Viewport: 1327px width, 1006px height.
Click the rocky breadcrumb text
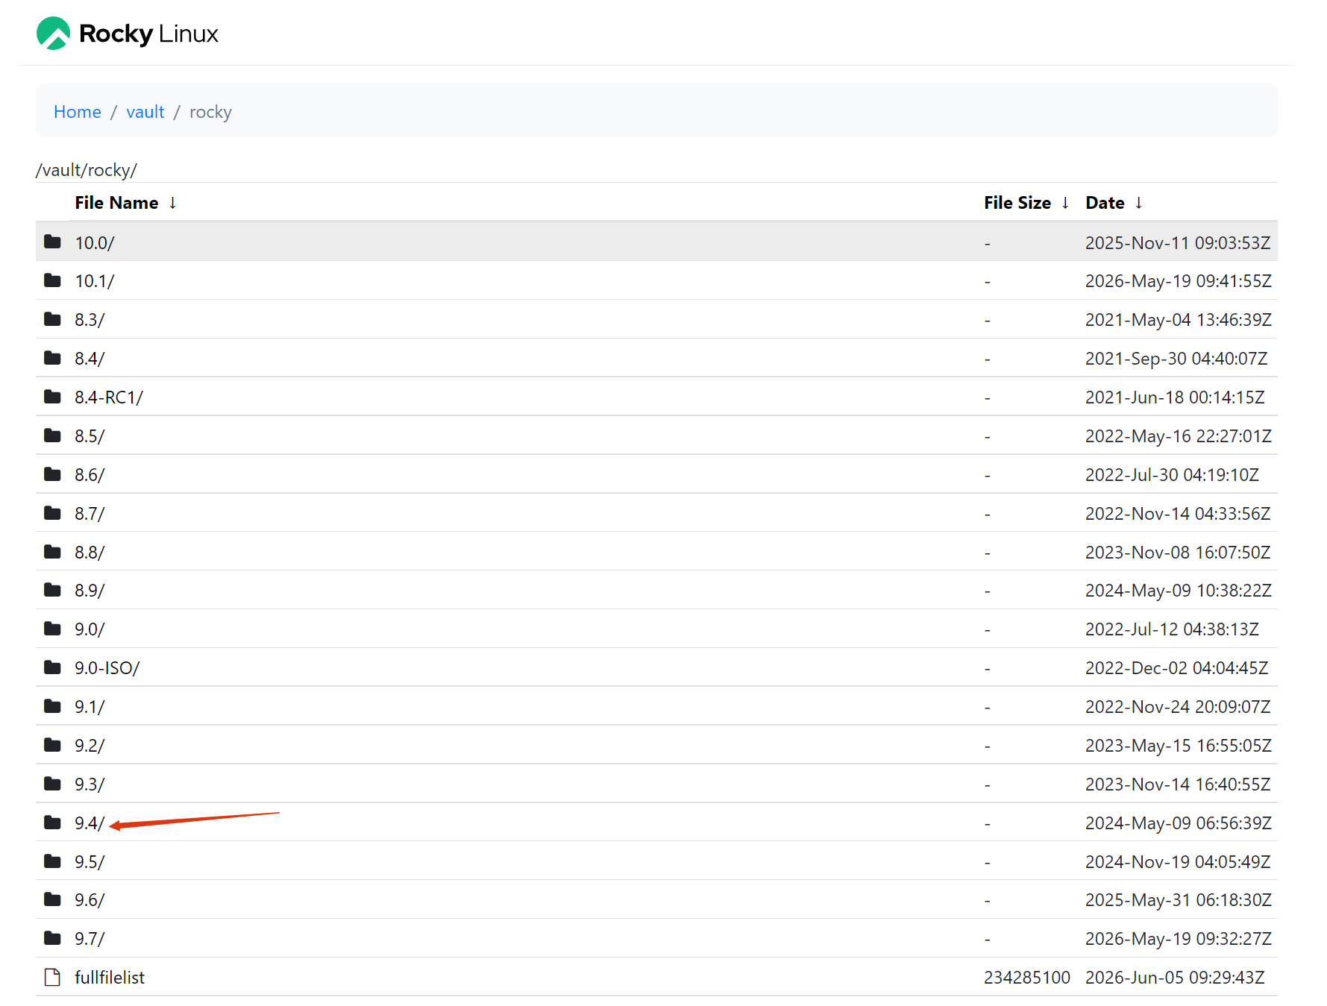point(210,112)
